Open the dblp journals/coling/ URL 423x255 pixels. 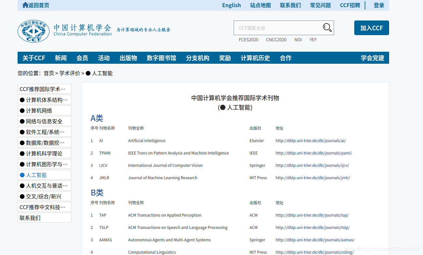pyautogui.click(x=314, y=252)
